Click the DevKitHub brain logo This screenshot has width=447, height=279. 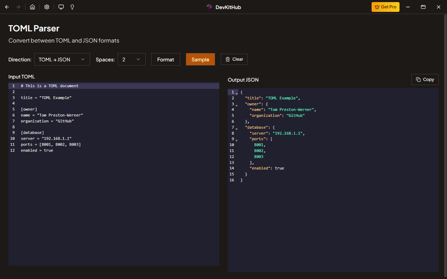(210, 7)
